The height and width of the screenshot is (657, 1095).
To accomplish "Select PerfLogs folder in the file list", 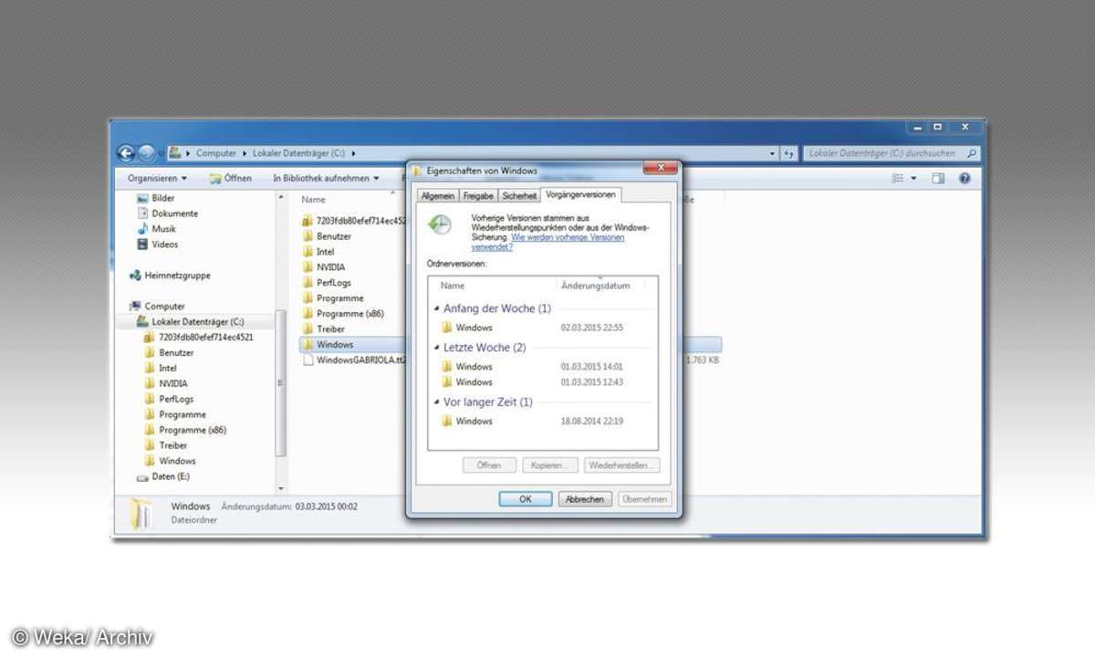I will (328, 283).
